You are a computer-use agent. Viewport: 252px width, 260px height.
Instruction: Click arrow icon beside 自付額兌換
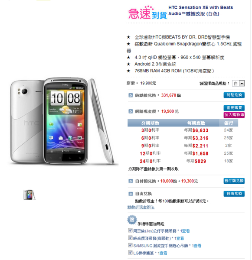click(131, 181)
